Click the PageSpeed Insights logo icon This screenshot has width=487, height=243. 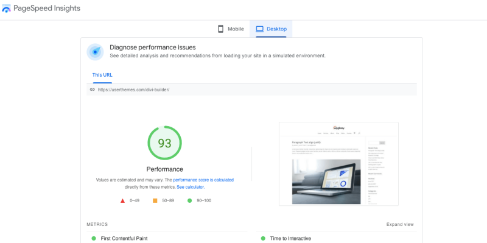click(6, 9)
